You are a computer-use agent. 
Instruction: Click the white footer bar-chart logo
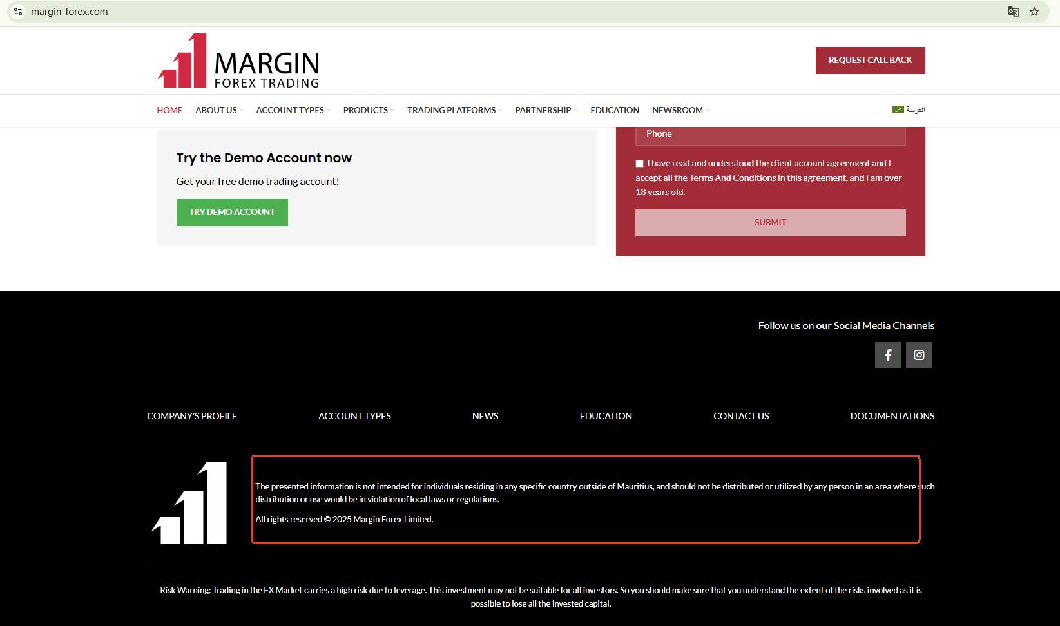point(189,503)
